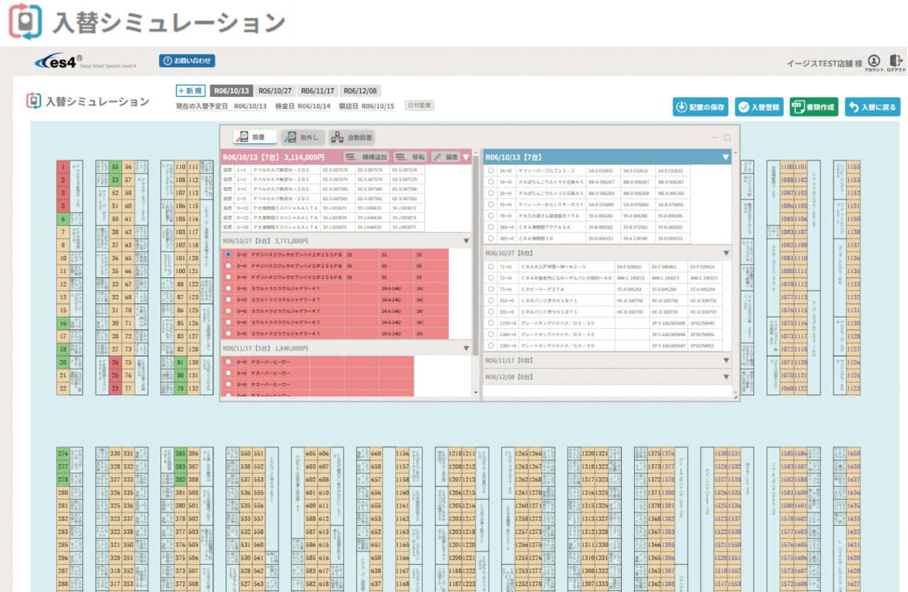Click the ログアウト logout icon
The image size is (908, 592).
pos(896,62)
